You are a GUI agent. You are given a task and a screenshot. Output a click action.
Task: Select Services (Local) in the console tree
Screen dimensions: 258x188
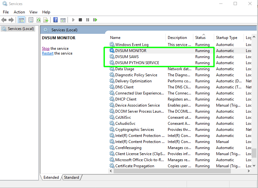click(x=18, y=29)
